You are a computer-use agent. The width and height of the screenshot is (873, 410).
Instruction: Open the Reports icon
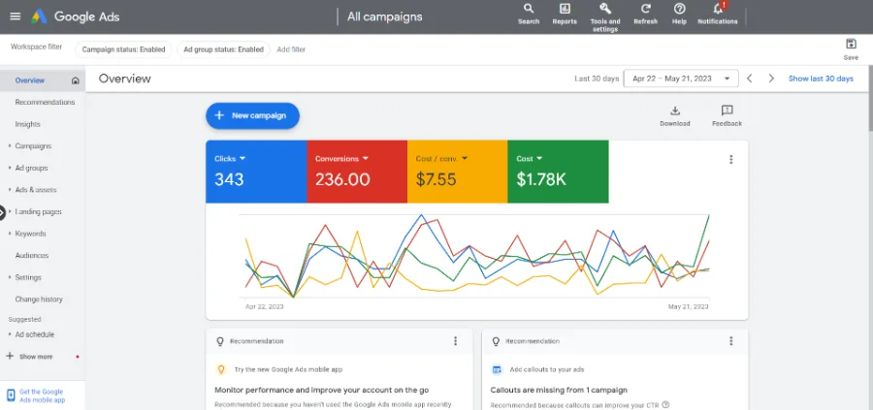click(x=565, y=9)
